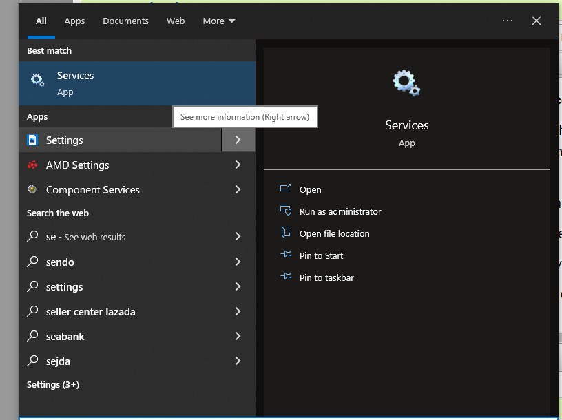Expand Settings app details arrow
Screen dimensions: 562x420
coord(238,140)
